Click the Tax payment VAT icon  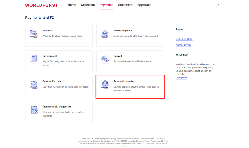point(34,59)
